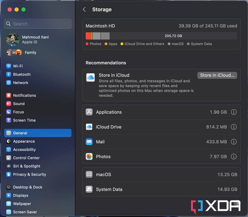Viewport: 248px width, 217px height.
Task: Click the 1.98 GB Applications size value
Action: [x=218, y=112]
